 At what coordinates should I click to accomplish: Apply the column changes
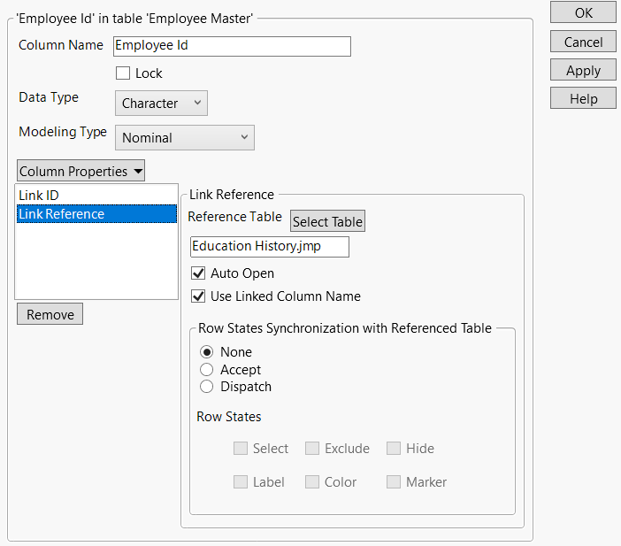click(x=583, y=71)
